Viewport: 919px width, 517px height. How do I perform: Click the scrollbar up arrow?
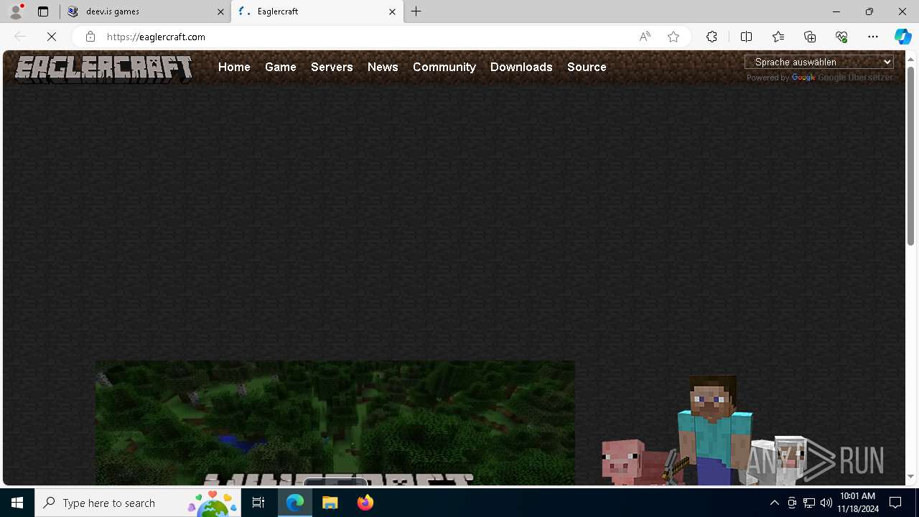(x=910, y=58)
